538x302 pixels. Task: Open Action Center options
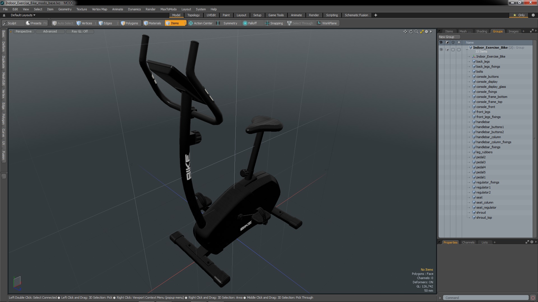tap(201, 23)
